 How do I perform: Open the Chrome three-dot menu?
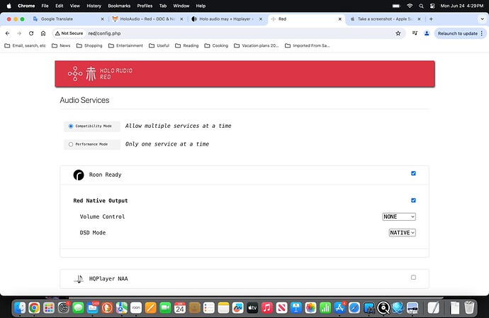point(482,33)
